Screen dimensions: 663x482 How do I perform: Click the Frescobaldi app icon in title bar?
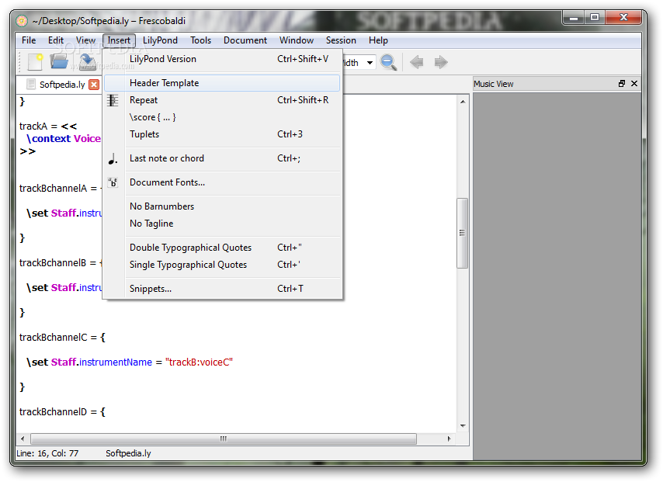[x=22, y=21]
